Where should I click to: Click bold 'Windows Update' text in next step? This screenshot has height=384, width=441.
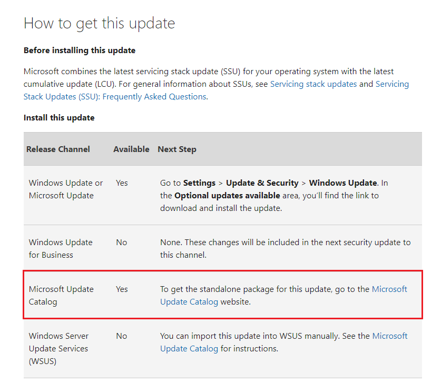343,183
